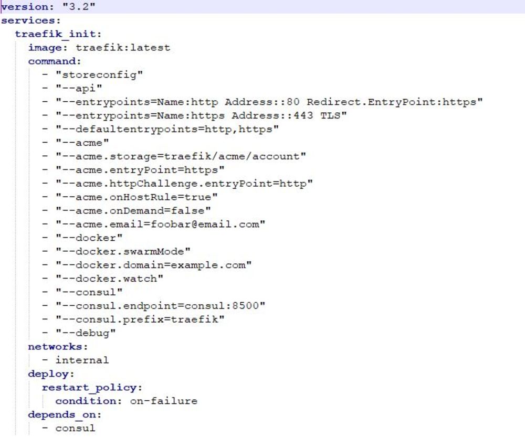Click the acme.email=foobar@email.com line
The width and height of the screenshot is (525, 438).
point(160,224)
